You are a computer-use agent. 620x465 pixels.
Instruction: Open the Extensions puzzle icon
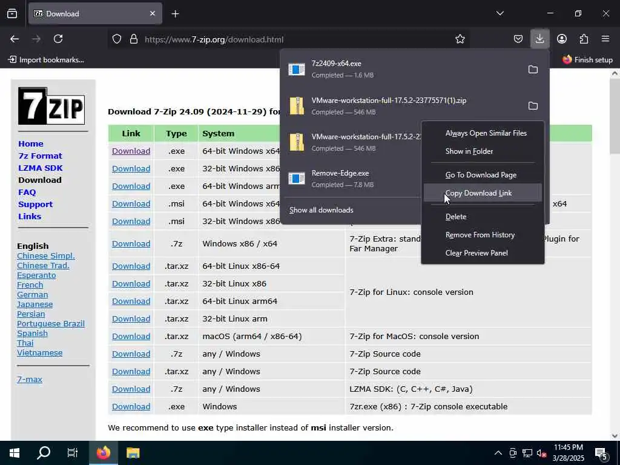[584, 39]
